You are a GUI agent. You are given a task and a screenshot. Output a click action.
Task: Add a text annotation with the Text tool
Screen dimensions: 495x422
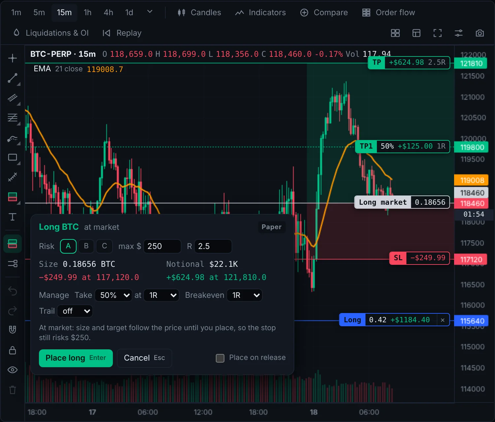[x=13, y=217]
